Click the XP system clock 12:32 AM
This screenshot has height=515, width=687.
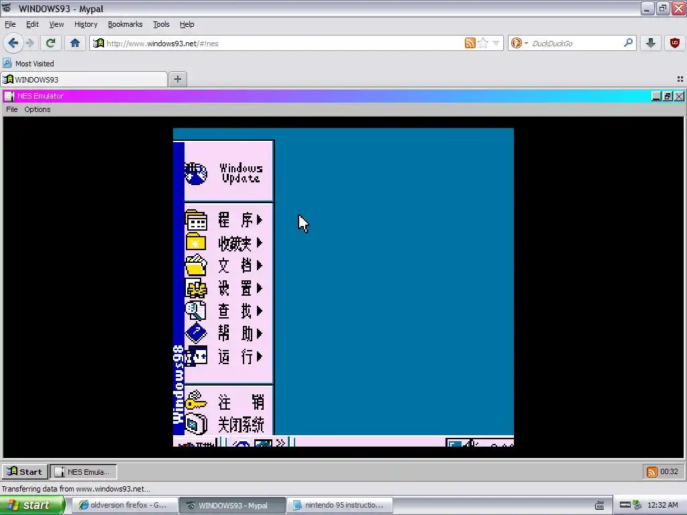(x=662, y=505)
